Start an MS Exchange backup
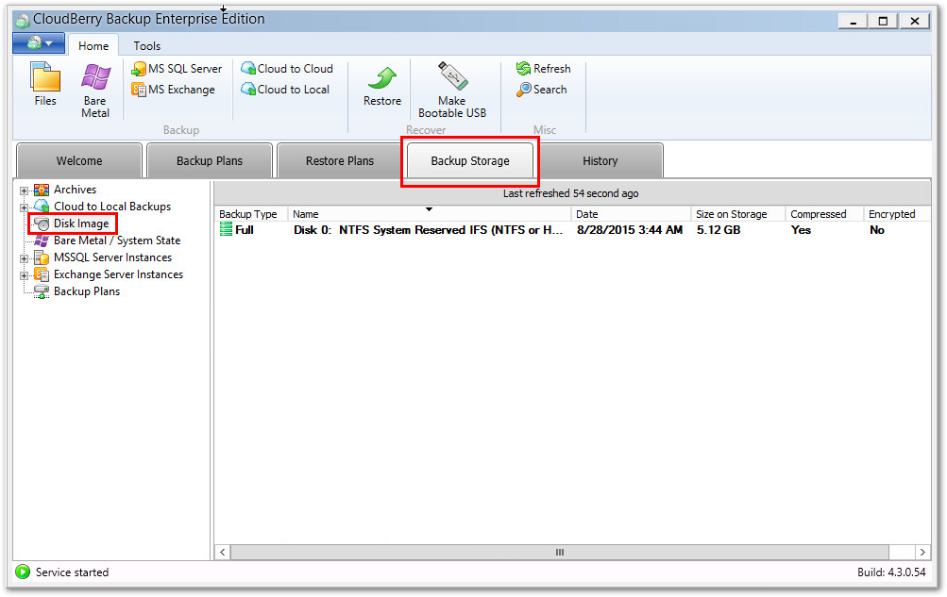Viewport: 947px width, 597px height. click(173, 90)
